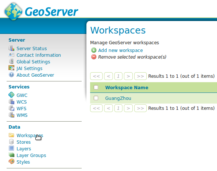Click the red minus Remove workspace icon
The width and height of the screenshot is (217, 171).
coord(94,57)
